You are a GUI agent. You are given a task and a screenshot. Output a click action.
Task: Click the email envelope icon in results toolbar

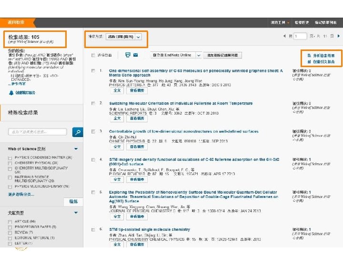136,55
